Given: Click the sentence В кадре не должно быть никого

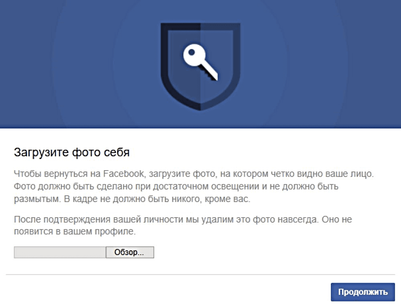Looking at the screenshot, I should coord(157,199).
